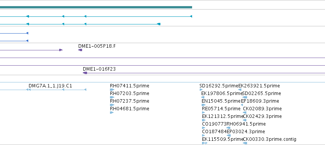Click the RH04681.5prime arrow marker
The width and height of the screenshot is (325, 145).
[112, 113]
